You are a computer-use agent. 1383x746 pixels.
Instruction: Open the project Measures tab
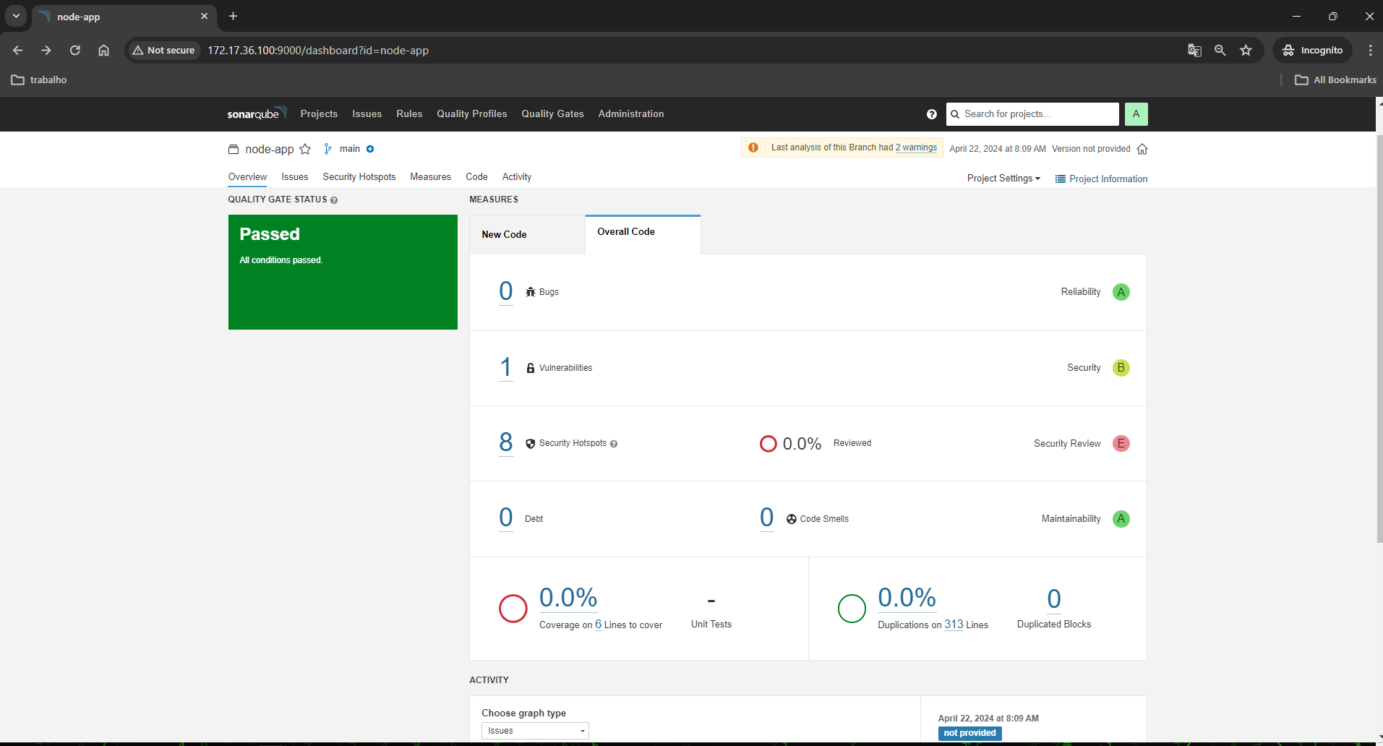coord(430,177)
